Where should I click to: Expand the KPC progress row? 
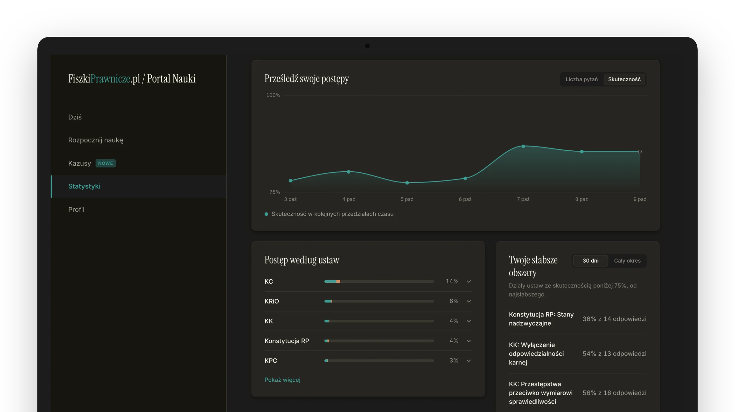(469, 361)
